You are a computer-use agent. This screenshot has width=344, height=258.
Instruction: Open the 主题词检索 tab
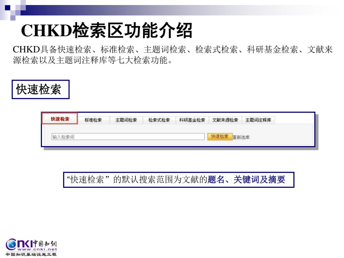126,120
